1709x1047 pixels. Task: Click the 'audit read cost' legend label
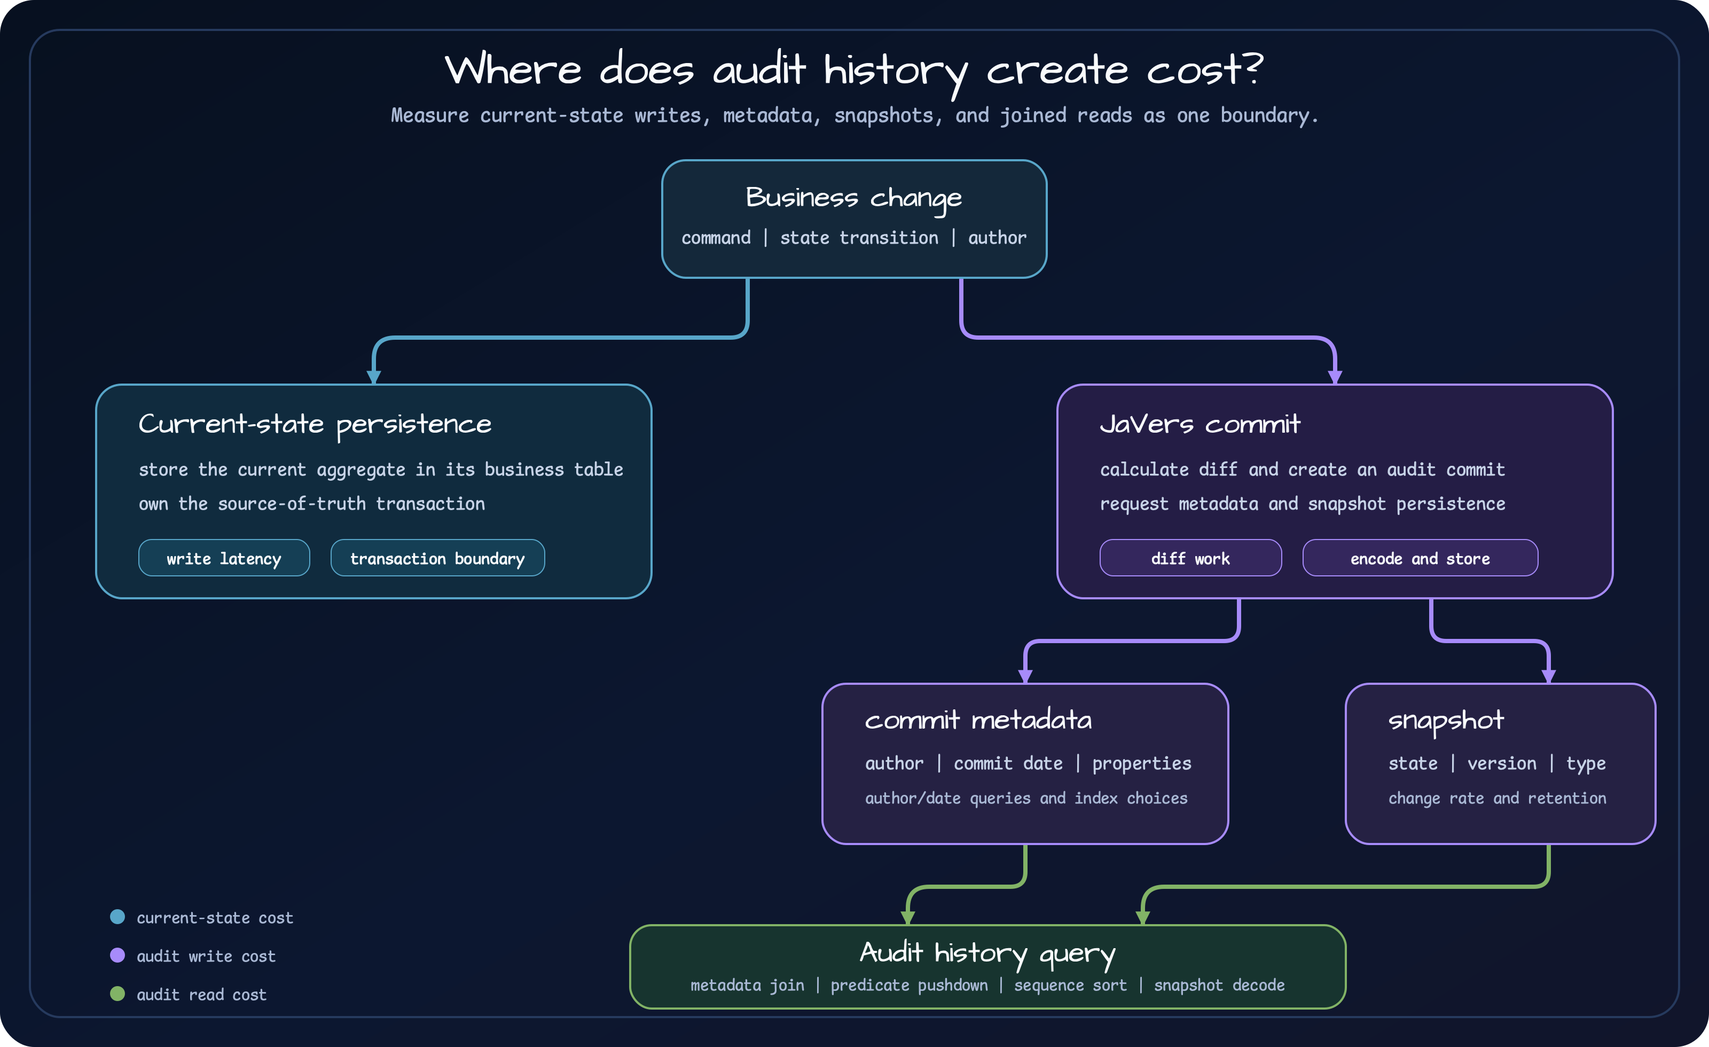(201, 995)
